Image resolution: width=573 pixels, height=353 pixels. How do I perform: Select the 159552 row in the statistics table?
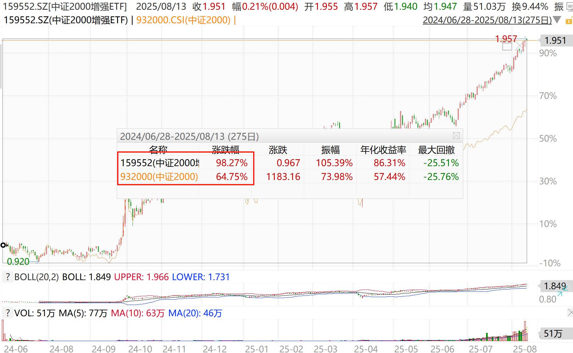[160, 163]
